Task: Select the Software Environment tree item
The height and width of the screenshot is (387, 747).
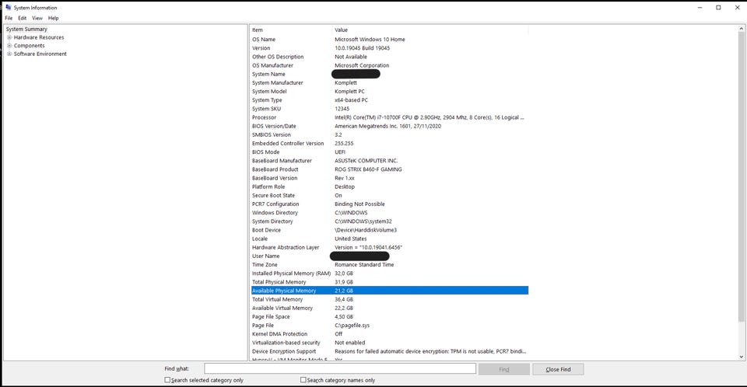Action: 40,54
